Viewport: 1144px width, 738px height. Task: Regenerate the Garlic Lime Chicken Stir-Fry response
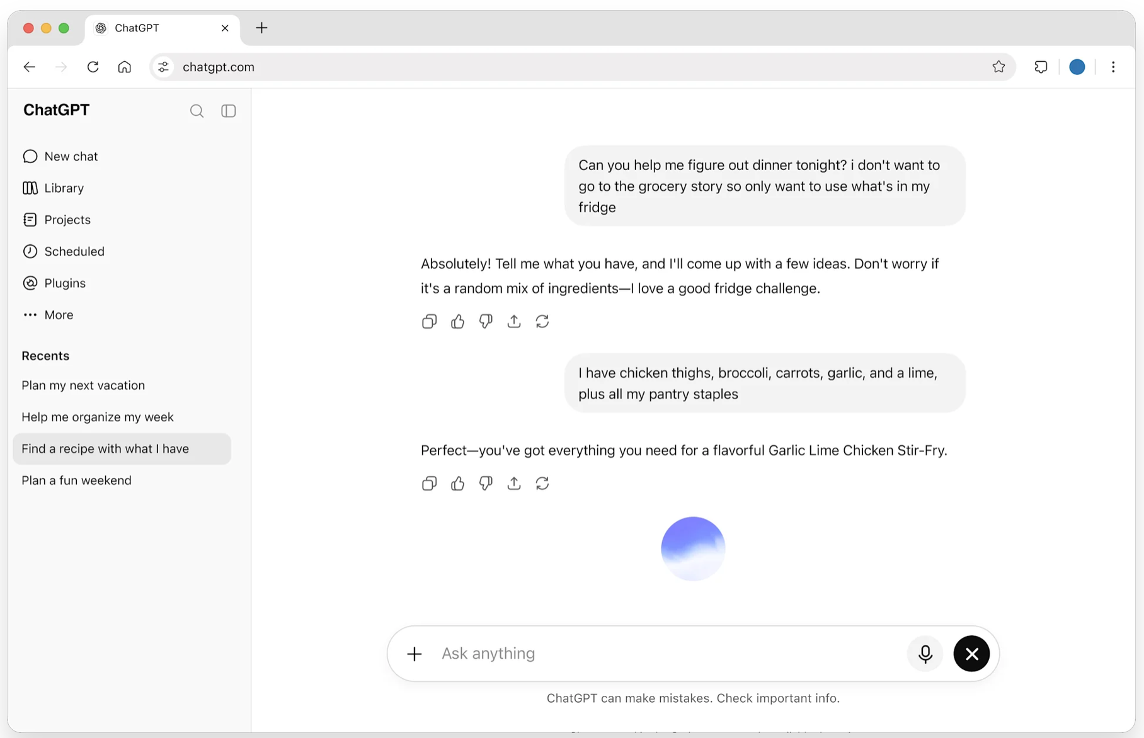point(542,484)
